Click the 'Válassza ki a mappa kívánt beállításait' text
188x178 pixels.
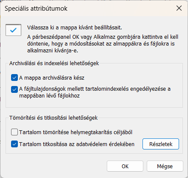click(x=74, y=28)
